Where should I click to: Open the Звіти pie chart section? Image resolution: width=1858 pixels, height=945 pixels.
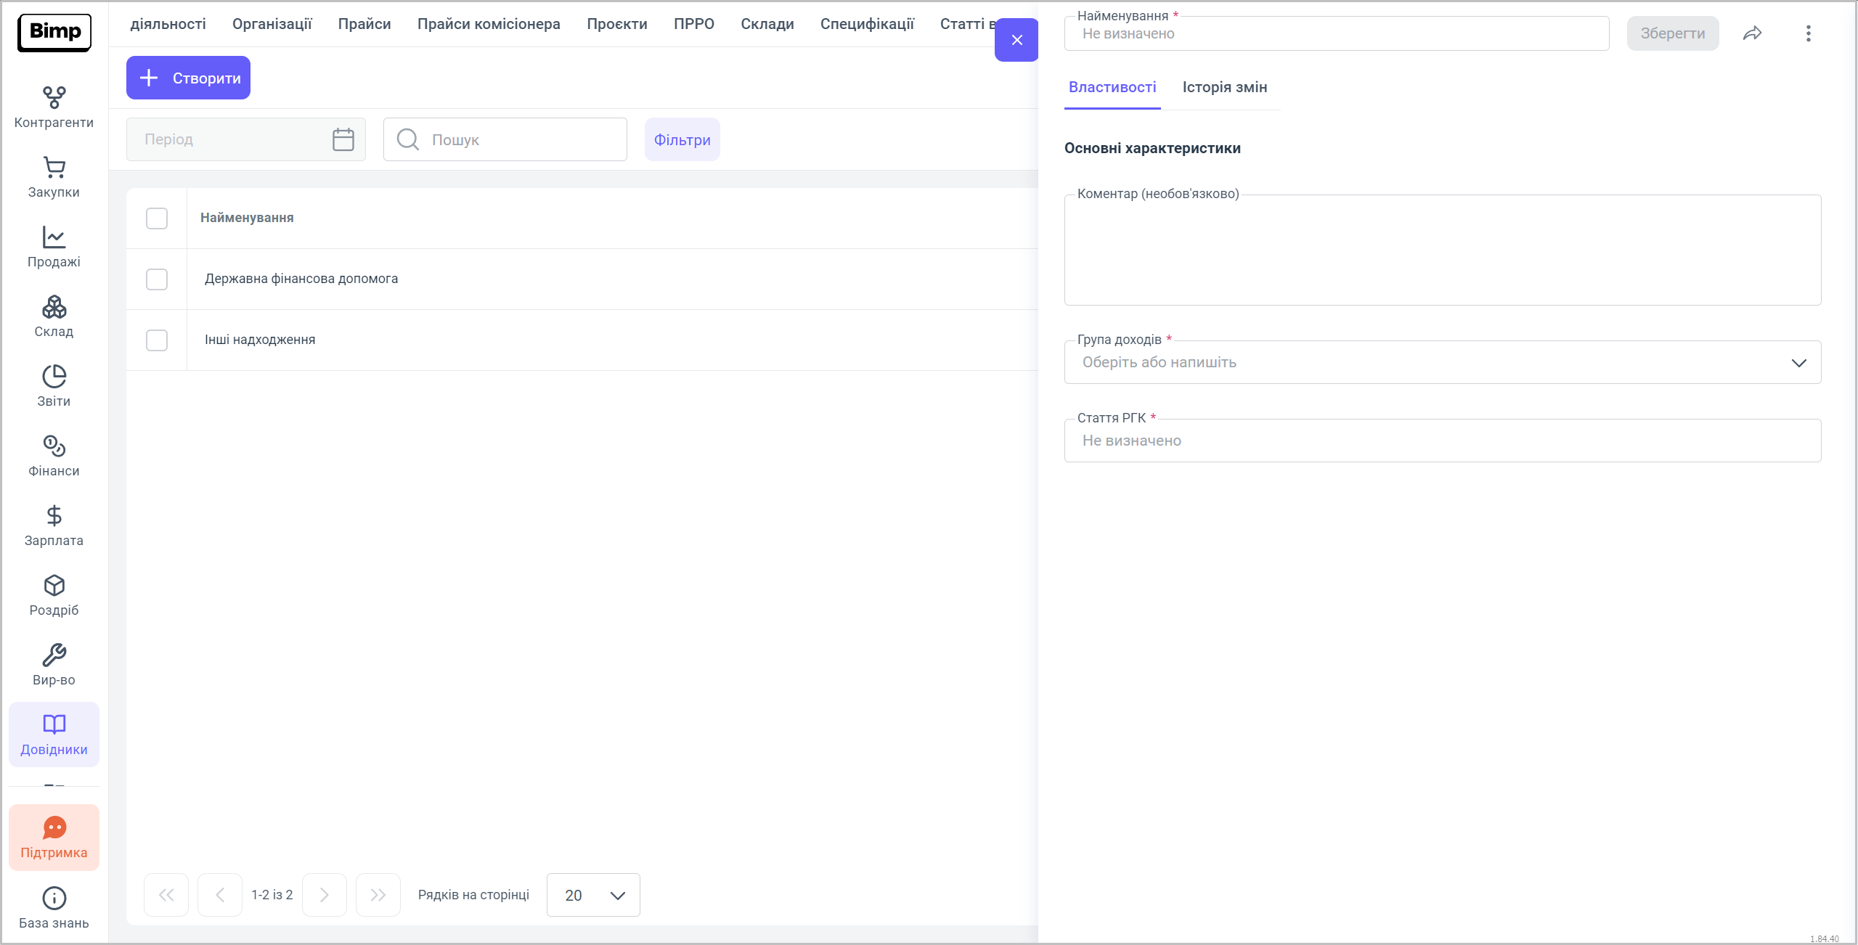[x=54, y=386]
